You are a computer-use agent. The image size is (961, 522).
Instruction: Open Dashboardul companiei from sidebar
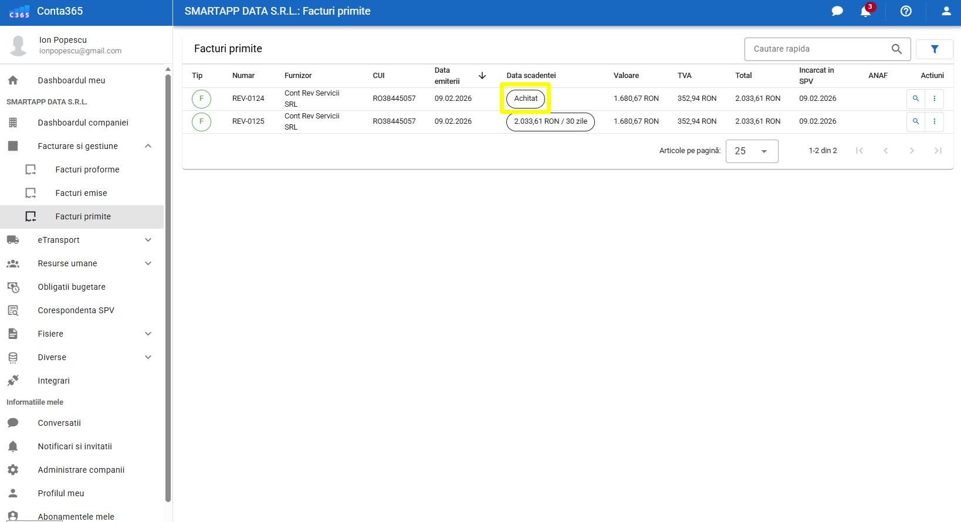tap(83, 123)
